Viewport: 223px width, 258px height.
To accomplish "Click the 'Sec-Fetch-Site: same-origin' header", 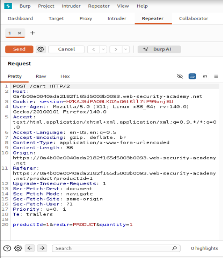I will pos(58,199).
